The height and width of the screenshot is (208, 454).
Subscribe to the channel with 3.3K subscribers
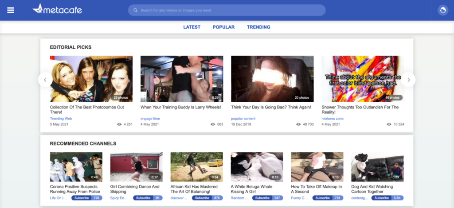pyautogui.click(x=383, y=198)
